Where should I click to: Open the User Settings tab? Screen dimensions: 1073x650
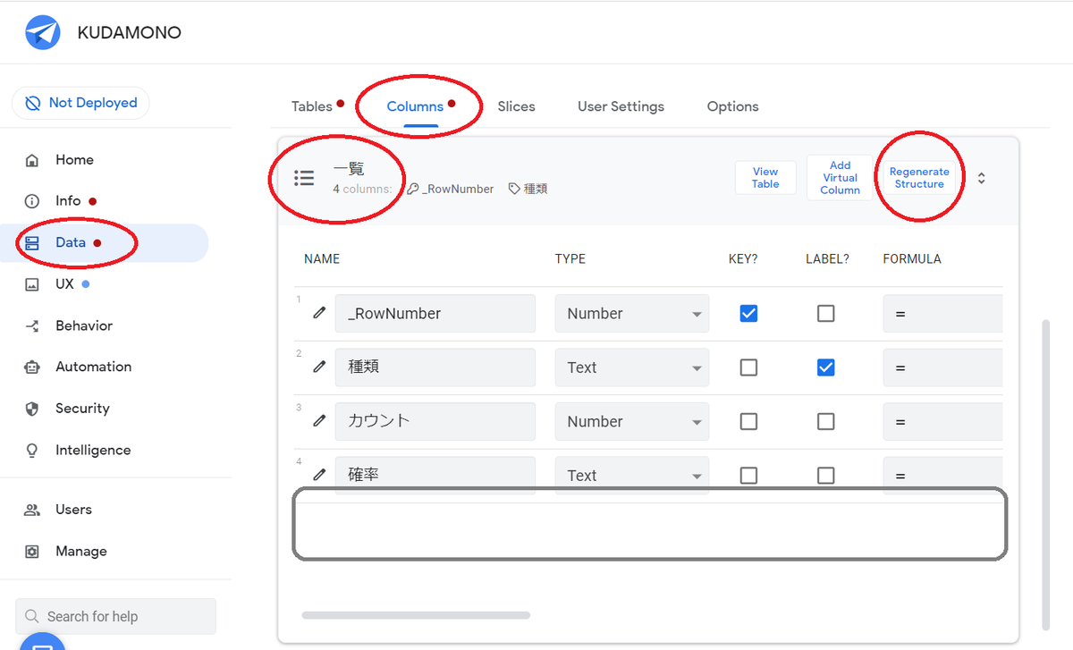pos(621,106)
